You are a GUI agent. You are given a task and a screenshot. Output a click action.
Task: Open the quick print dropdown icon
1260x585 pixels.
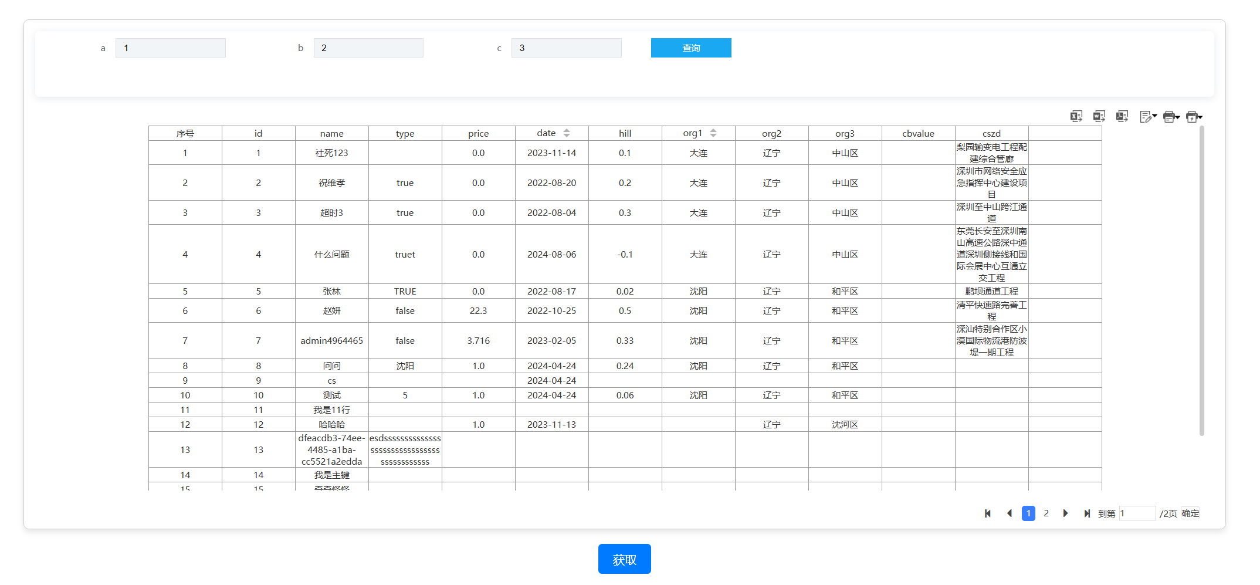coord(1194,117)
